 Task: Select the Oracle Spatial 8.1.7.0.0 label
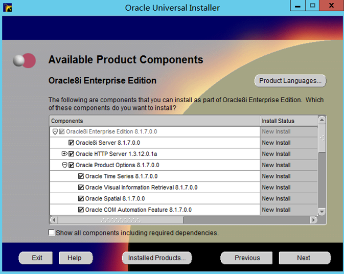pyautogui.click(x=115, y=198)
